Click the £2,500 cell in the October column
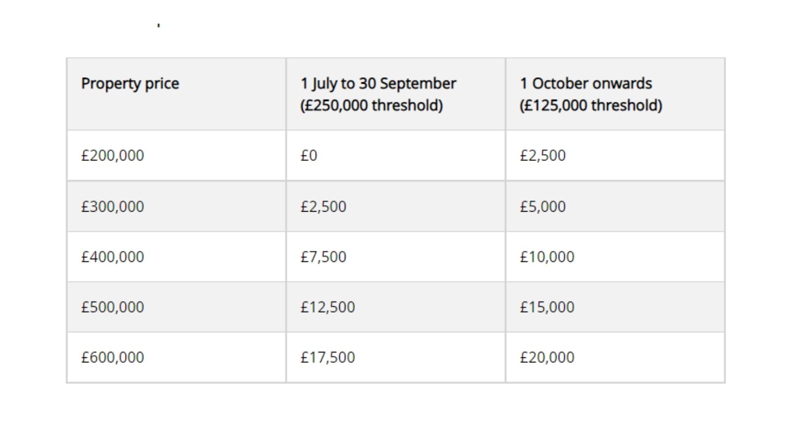Viewport: 788px width, 443px height. (615, 156)
